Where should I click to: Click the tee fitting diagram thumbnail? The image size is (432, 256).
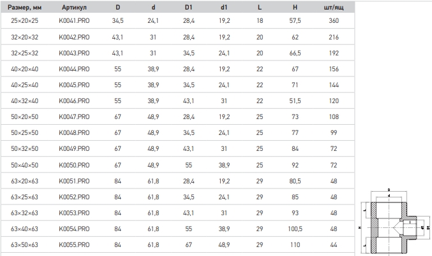point(395,222)
